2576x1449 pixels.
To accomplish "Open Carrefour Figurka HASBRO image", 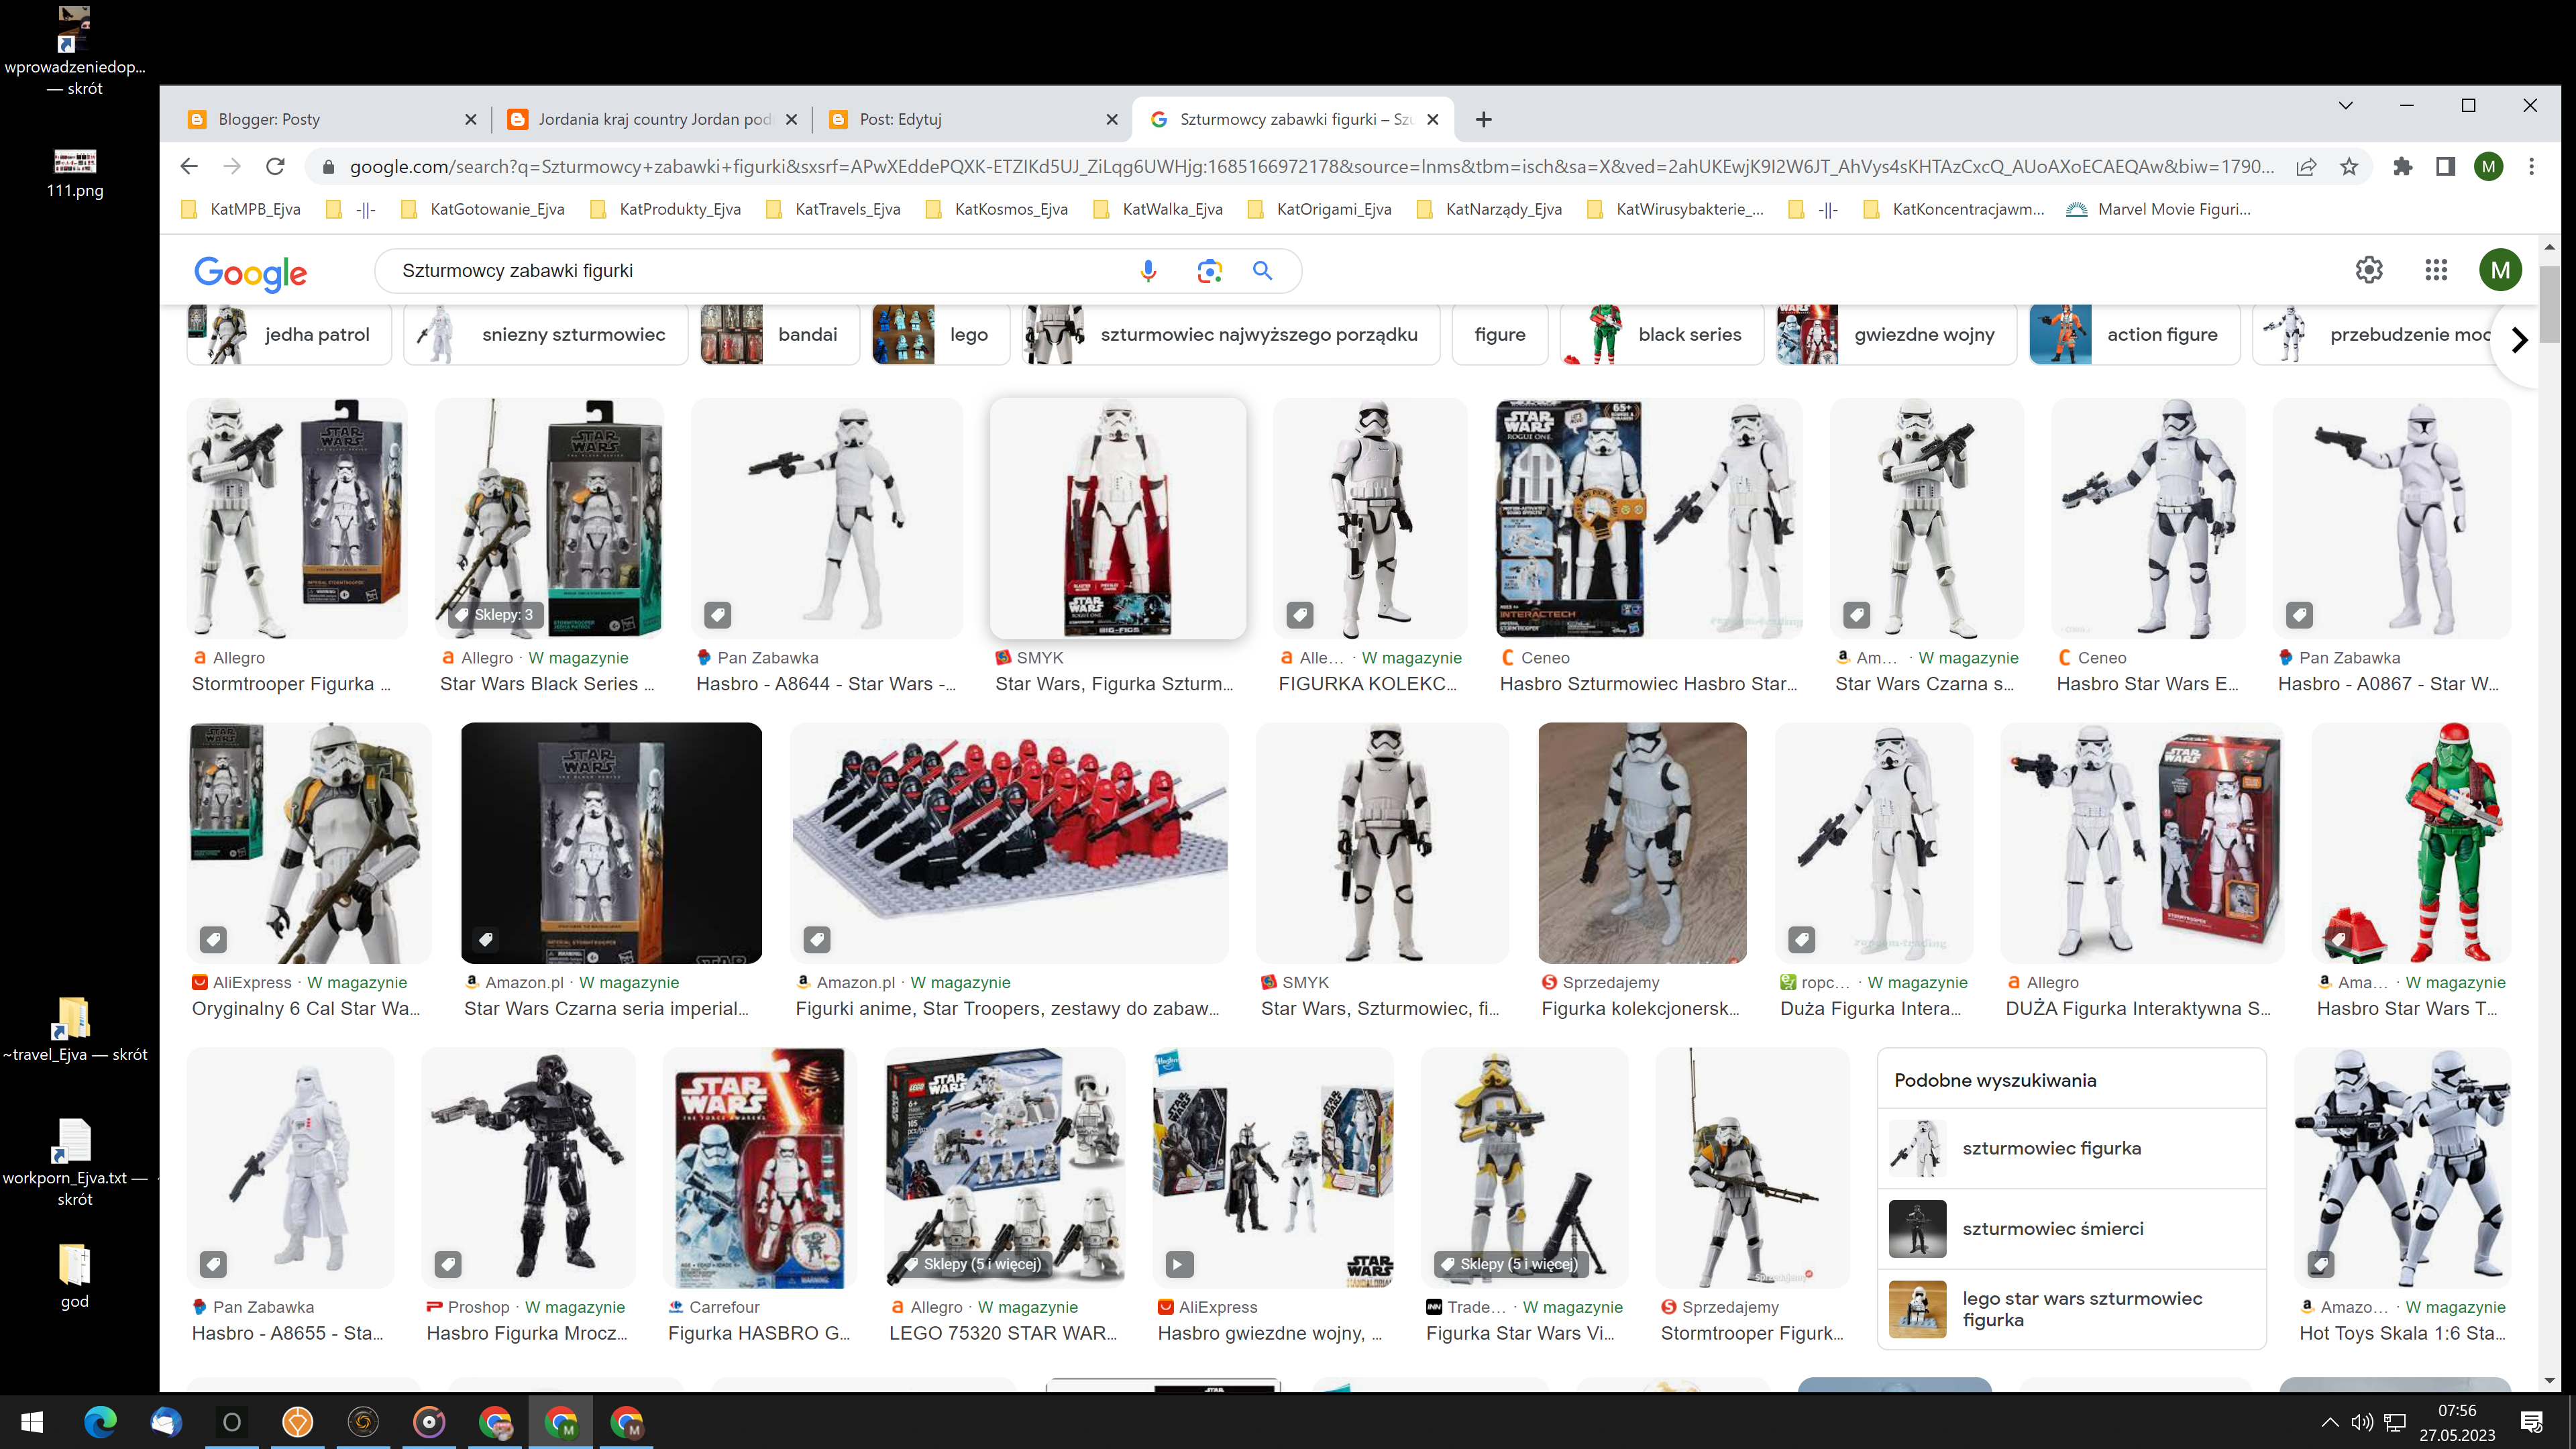I will 760,1168.
